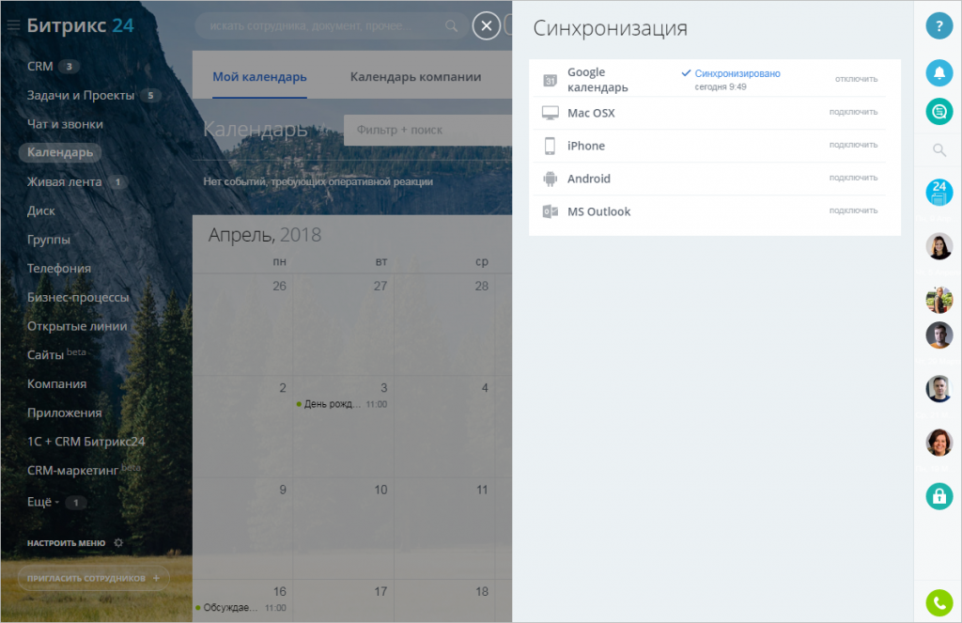This screenshot has width=962, height=623.
Task: Toggle the hamburger menu next to Битрикс24
Action: coord(13,25)
